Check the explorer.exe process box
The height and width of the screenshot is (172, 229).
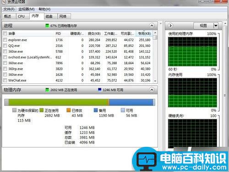coord(5,40)
